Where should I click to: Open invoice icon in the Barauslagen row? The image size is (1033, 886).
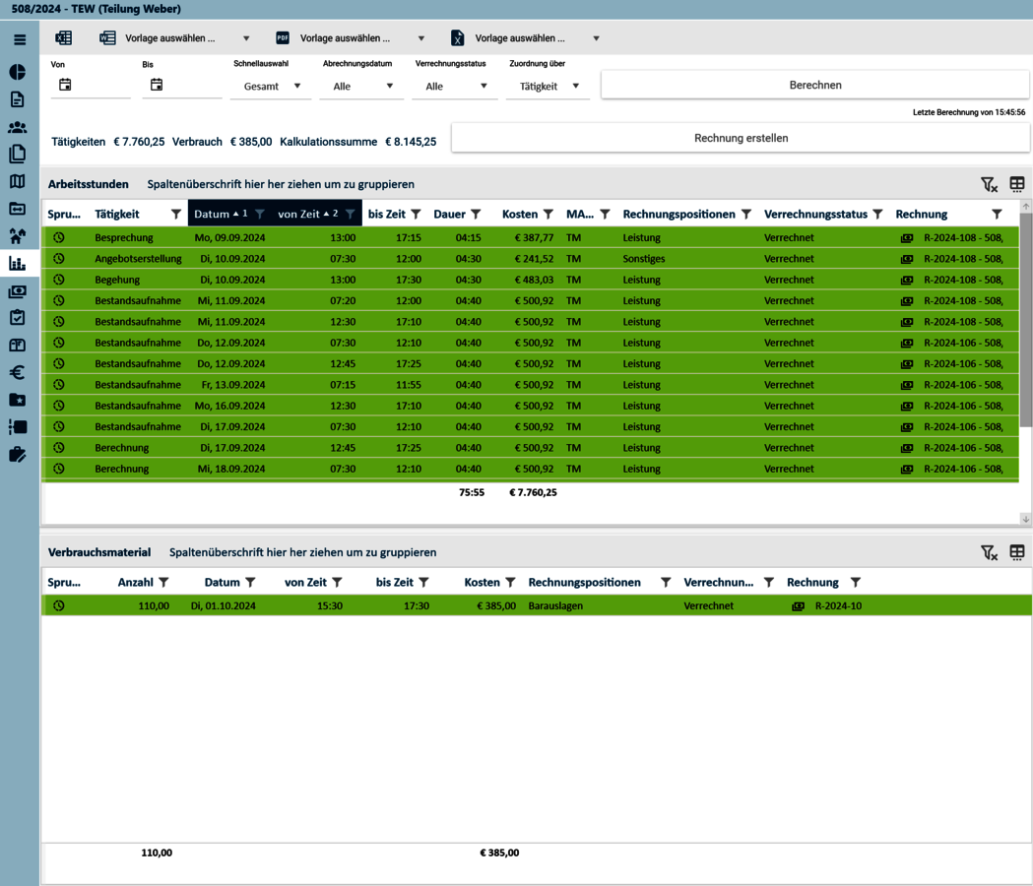pos(798,606)
